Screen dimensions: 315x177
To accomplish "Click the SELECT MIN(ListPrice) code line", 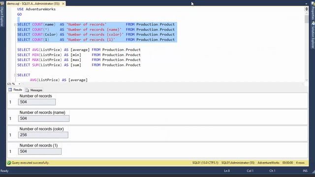I will [x=79, y=55].
